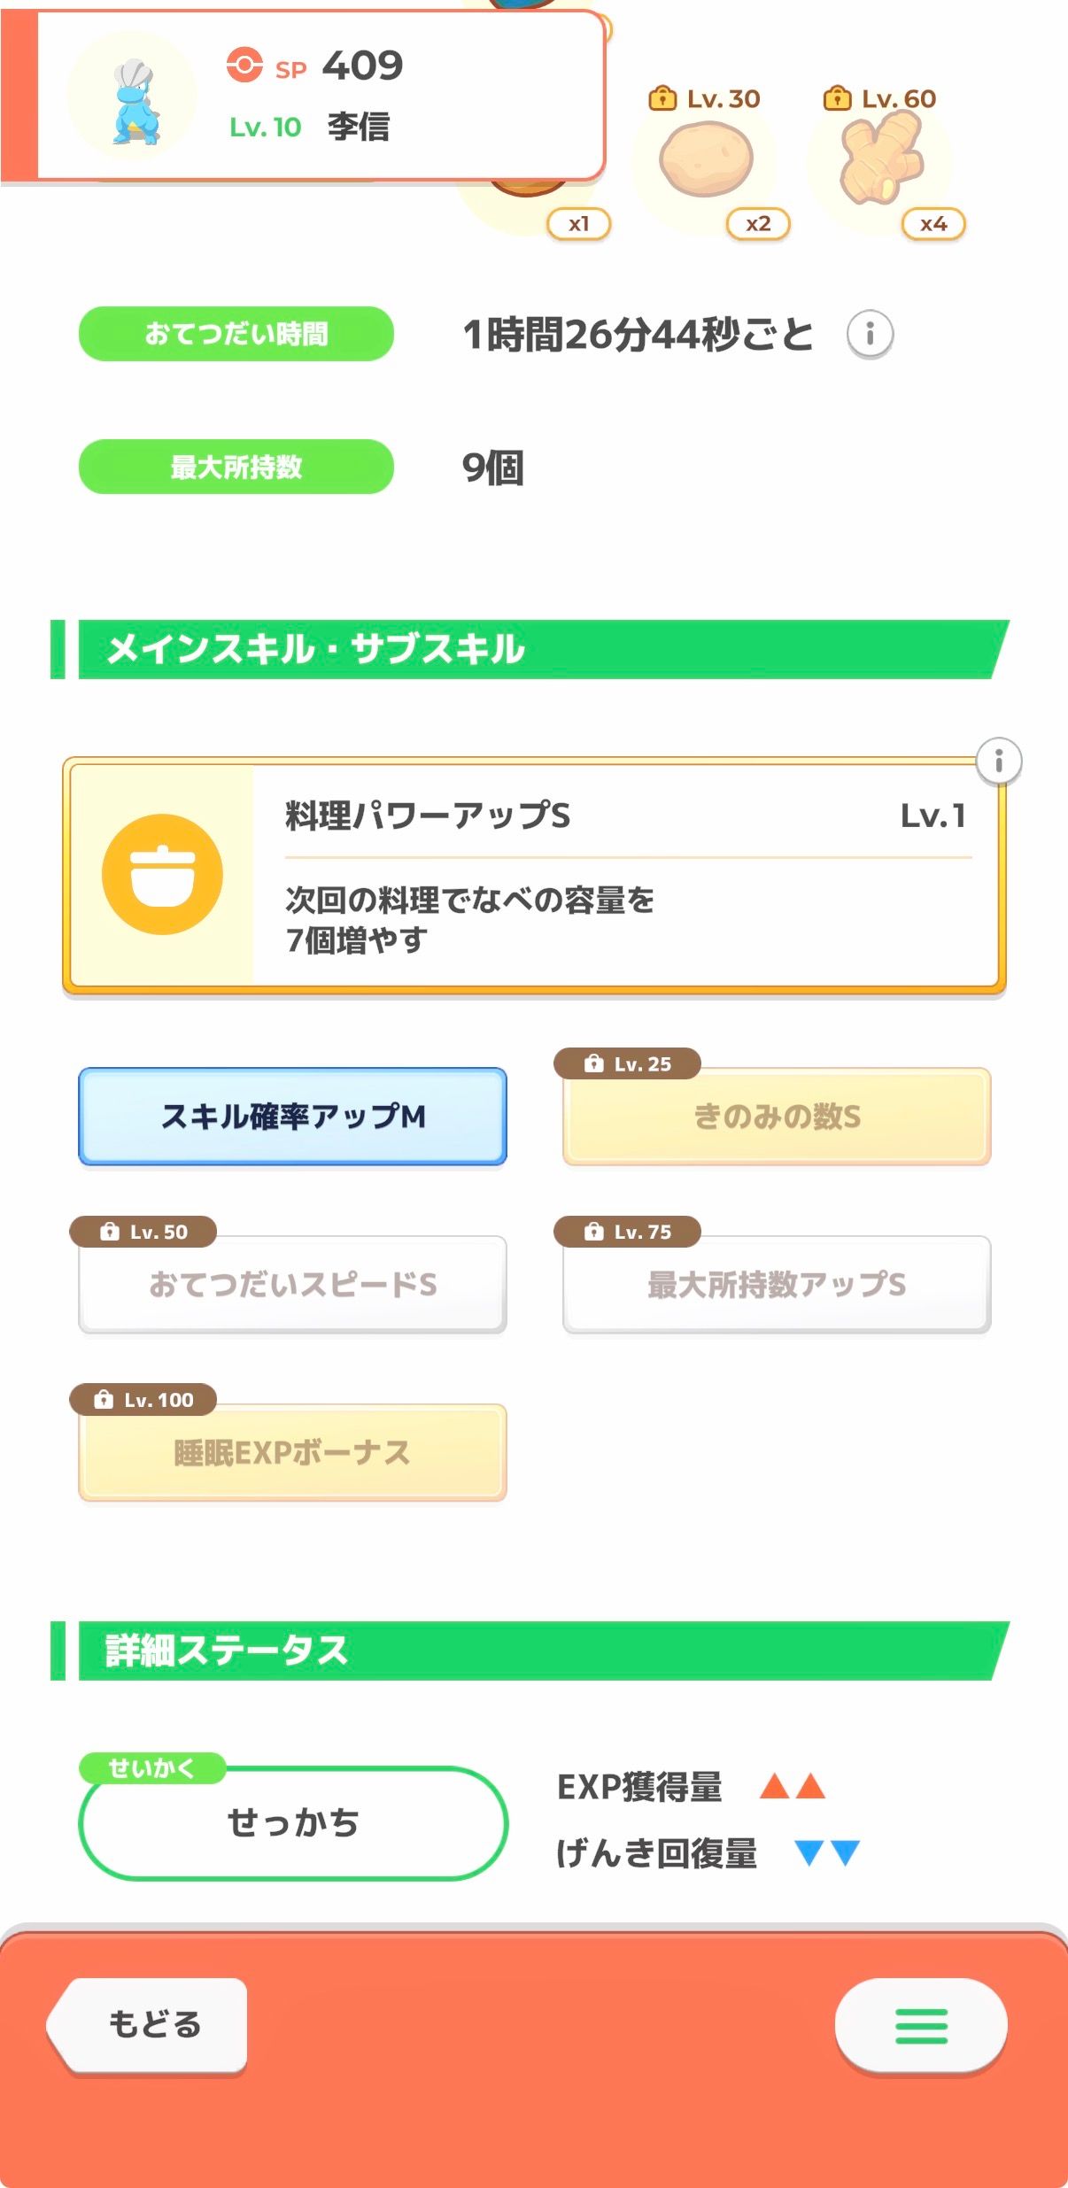The image size is (1068, 2188).
Task: Tap the SP Poké Ball icon
Action: [244, 66]
